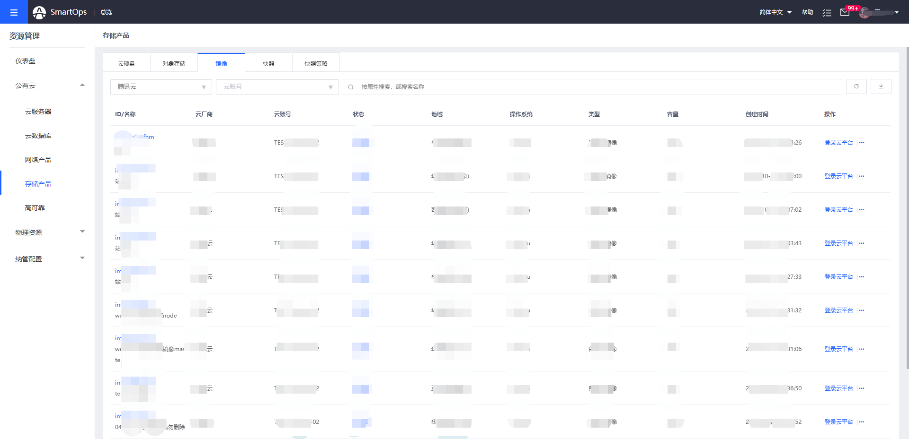Open the 简体中文 language dropdown
The height and width of the screenshot is (439, 909).
[775, 12]
